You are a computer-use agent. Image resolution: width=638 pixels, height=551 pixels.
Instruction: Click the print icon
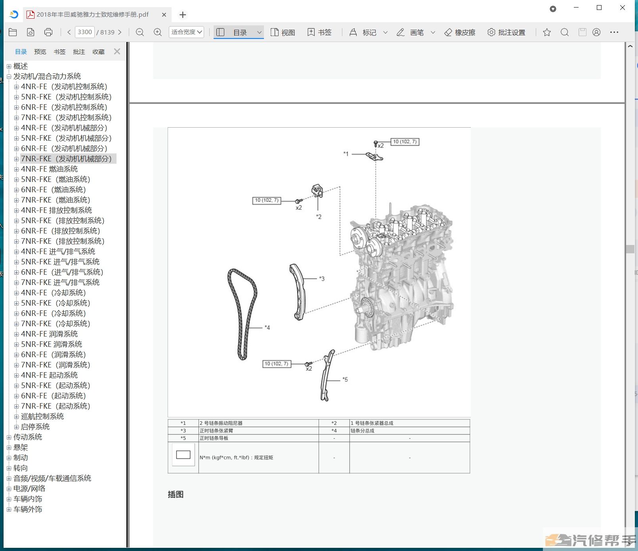48,33
